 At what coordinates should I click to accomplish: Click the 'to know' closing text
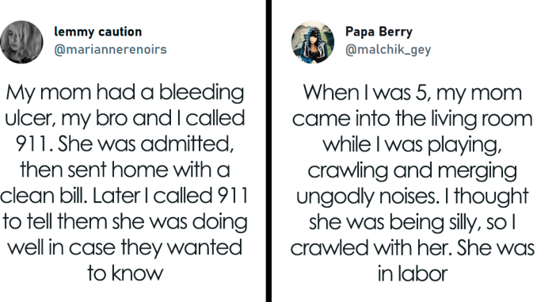point(125,273)
